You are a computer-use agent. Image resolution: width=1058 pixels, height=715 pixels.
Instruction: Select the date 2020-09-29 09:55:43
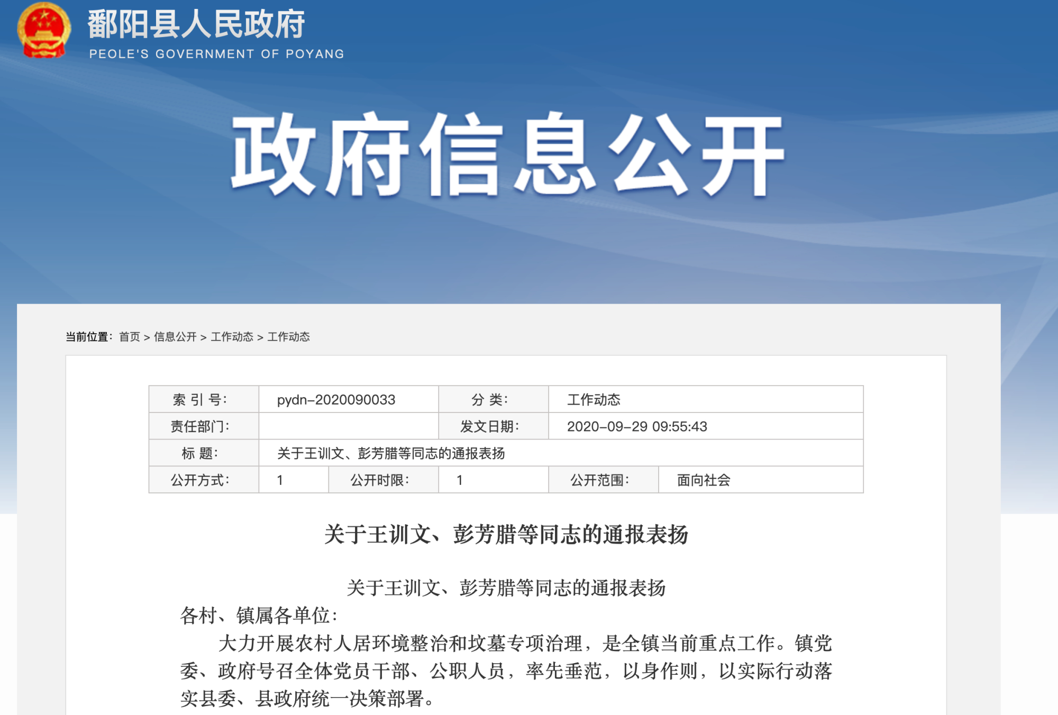click(637, 427)
